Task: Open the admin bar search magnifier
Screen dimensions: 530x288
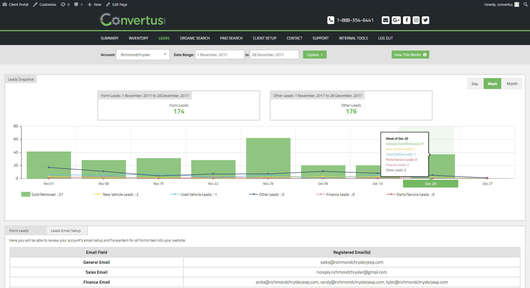Action: 525,4
